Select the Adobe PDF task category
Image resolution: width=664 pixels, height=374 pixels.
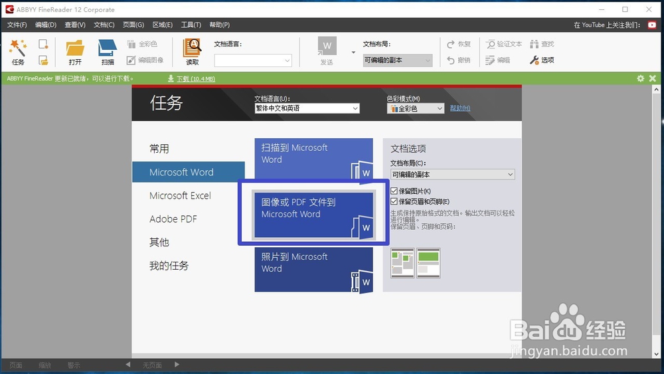(x=173, y=219)
